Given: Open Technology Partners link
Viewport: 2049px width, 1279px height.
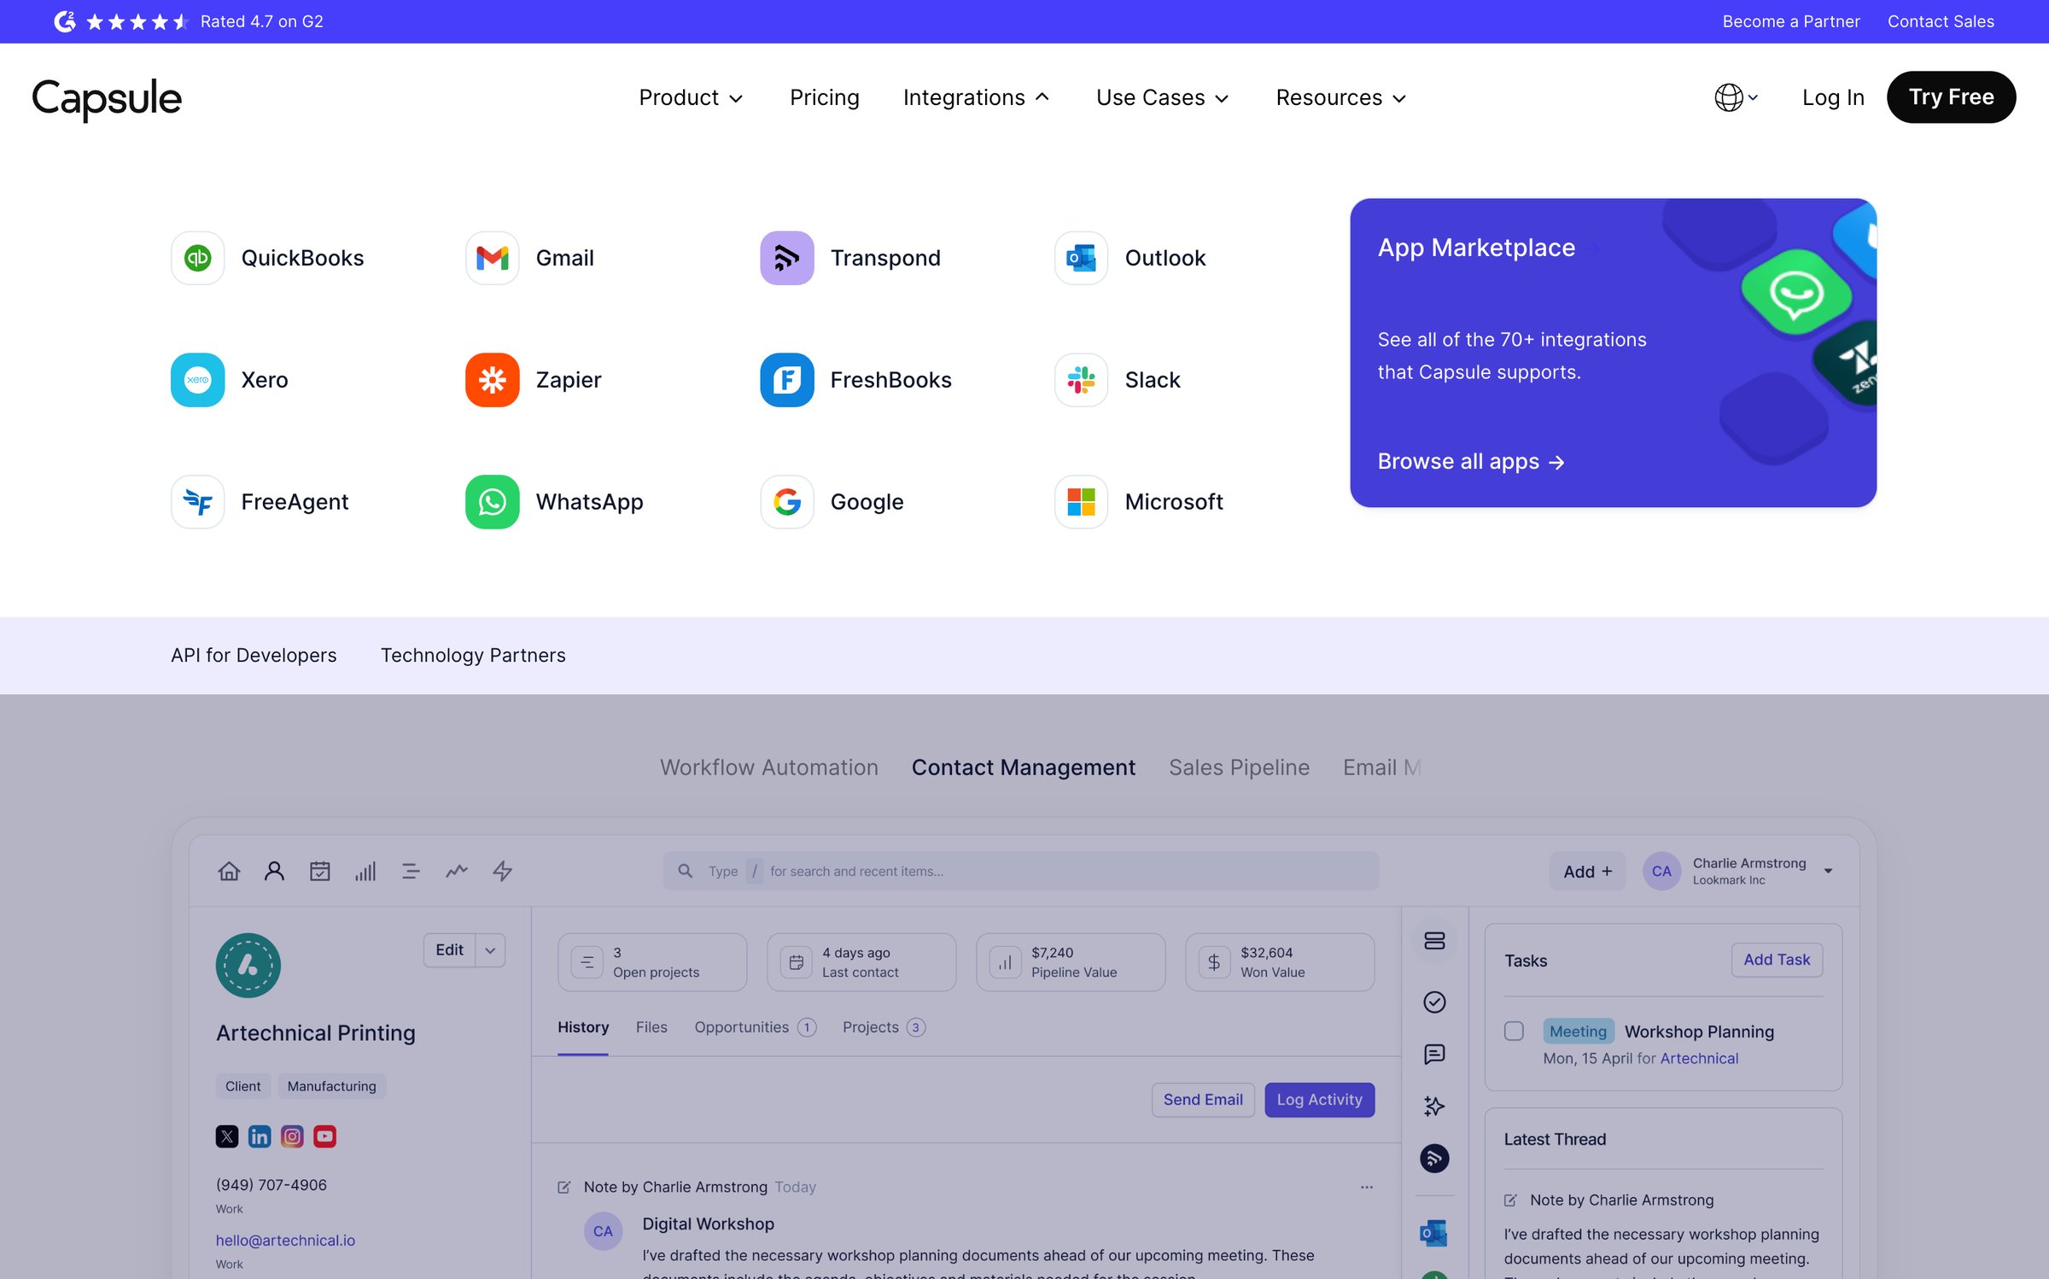Looking at the screenshot, I should tap(473, 655).
